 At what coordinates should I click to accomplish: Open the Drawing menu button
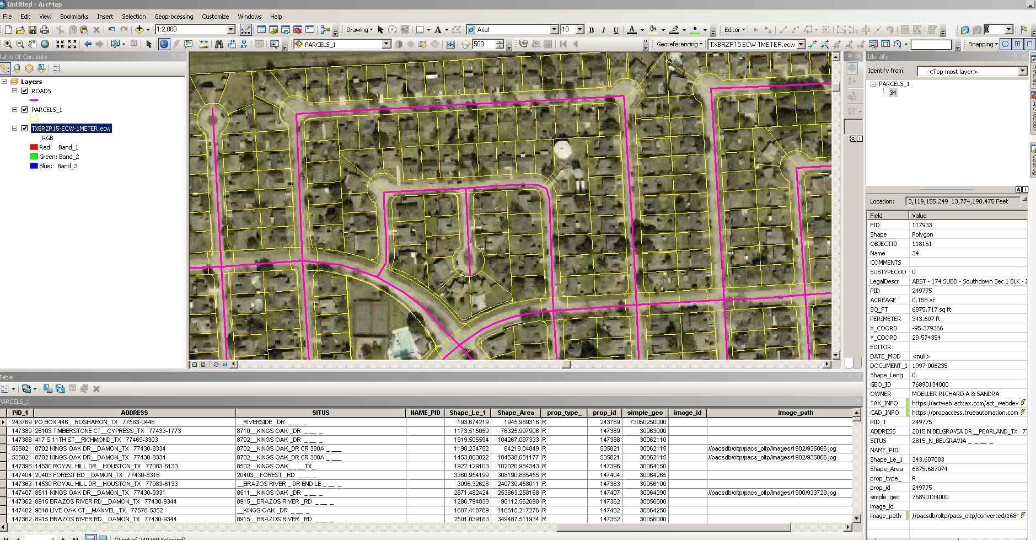[x=359, y=30]
